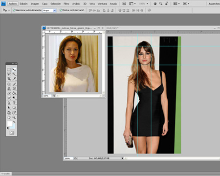Image resolution: width=220 pixels, height=176 pixels.
Task: Open Selección menu
Action: point(56,3)
